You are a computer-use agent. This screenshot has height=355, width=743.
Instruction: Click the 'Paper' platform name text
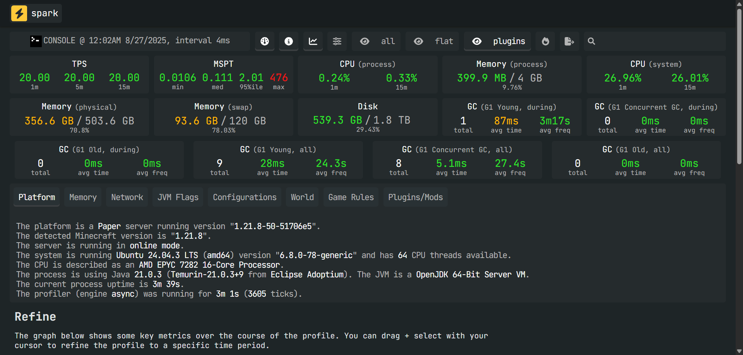[109, 226]
